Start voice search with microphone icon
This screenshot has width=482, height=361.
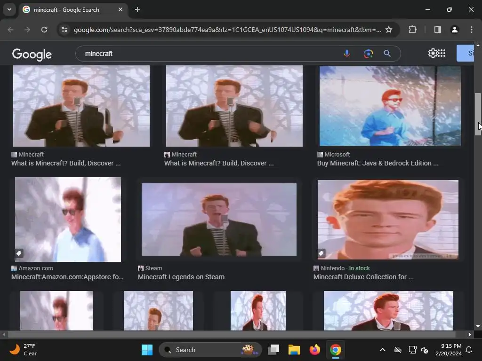(347, 54)
